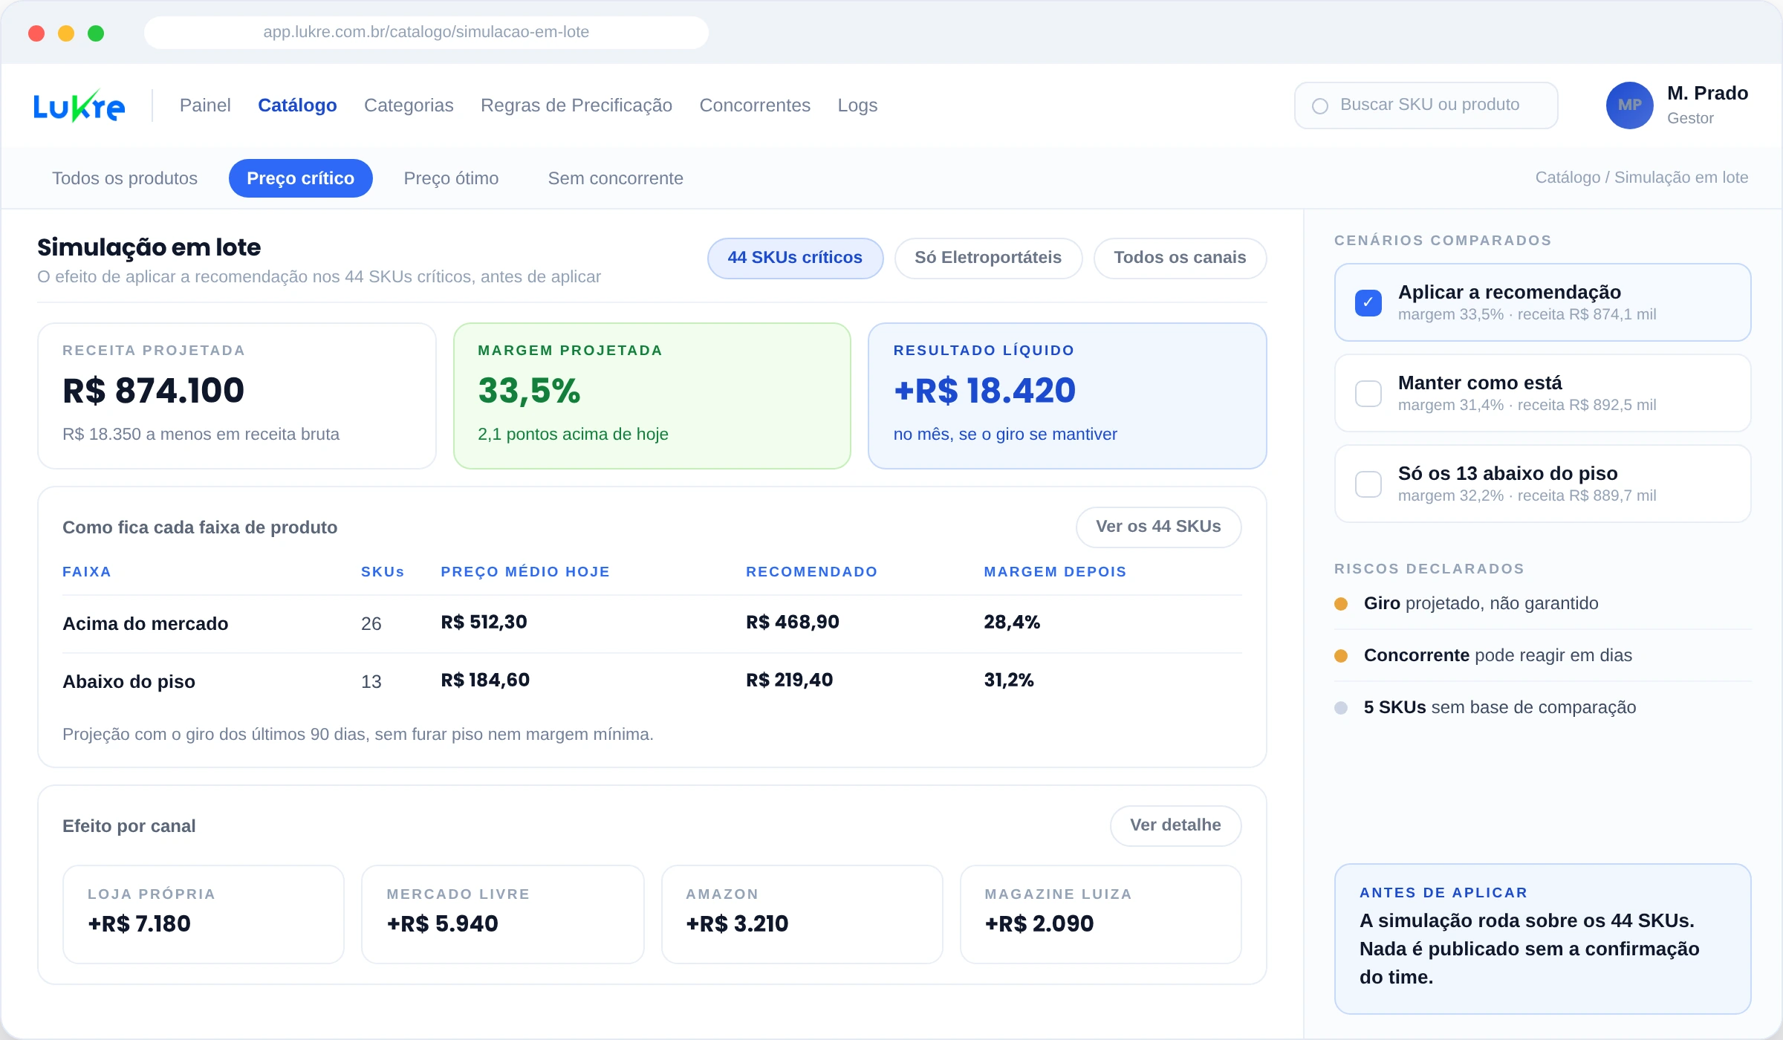This screenshot has height=1040, width=1783.
Task: Click 5 SKUs sem base de comparação
Action: pos(1542,707)
